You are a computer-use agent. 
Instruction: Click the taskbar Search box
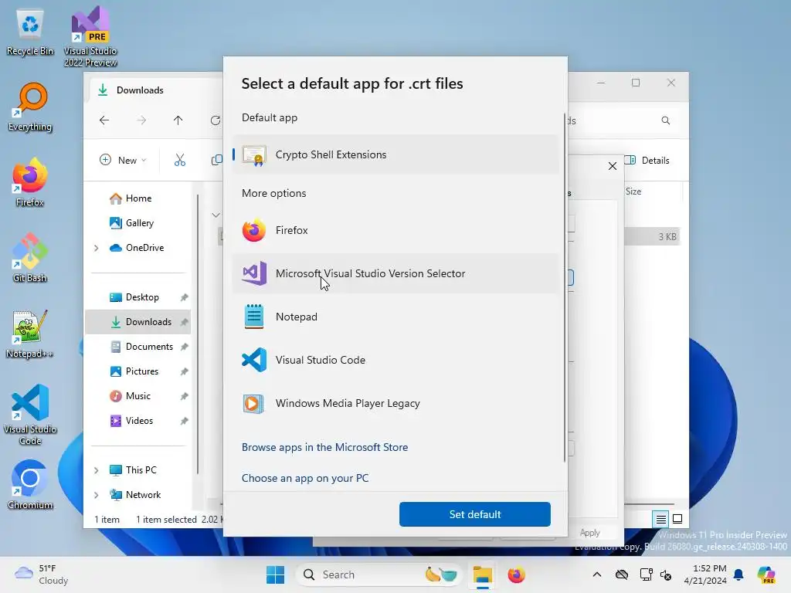pos(379,574)
